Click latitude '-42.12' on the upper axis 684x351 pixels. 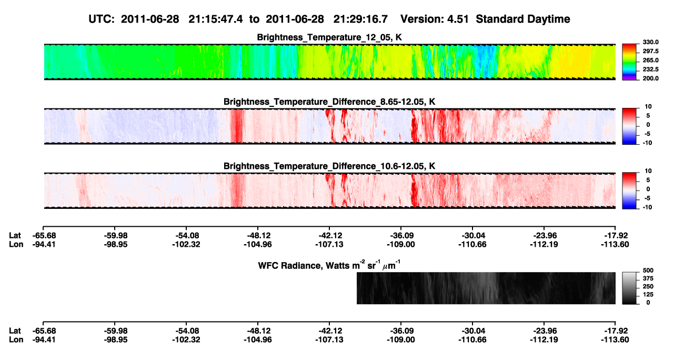329,235
